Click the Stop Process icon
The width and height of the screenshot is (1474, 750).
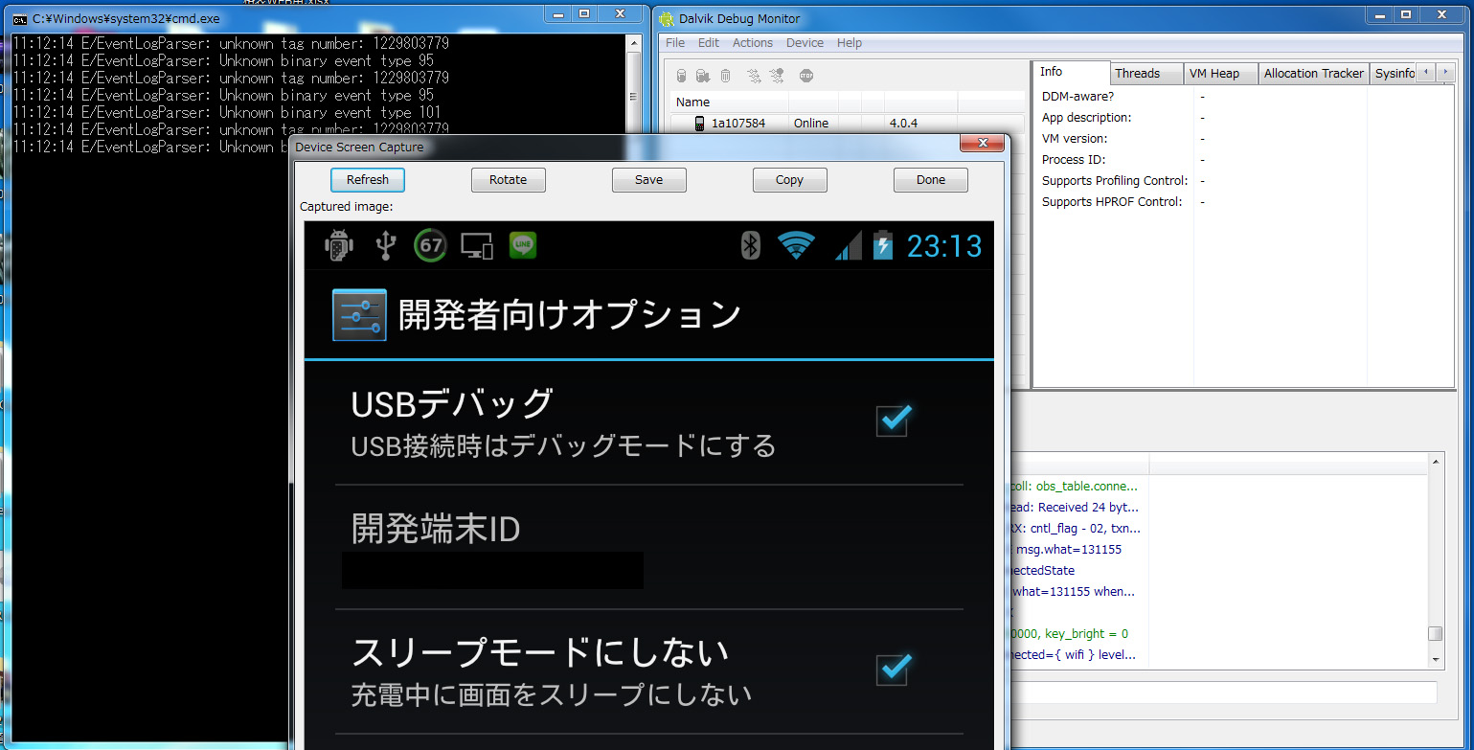tap(806, 76)
